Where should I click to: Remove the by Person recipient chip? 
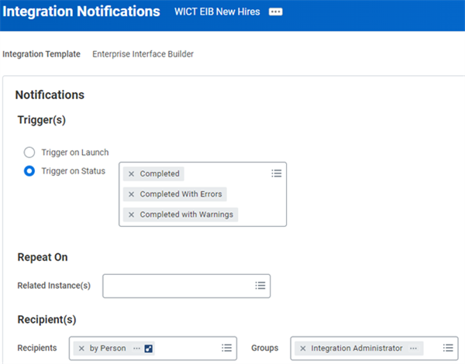click(x=81, y=349)
